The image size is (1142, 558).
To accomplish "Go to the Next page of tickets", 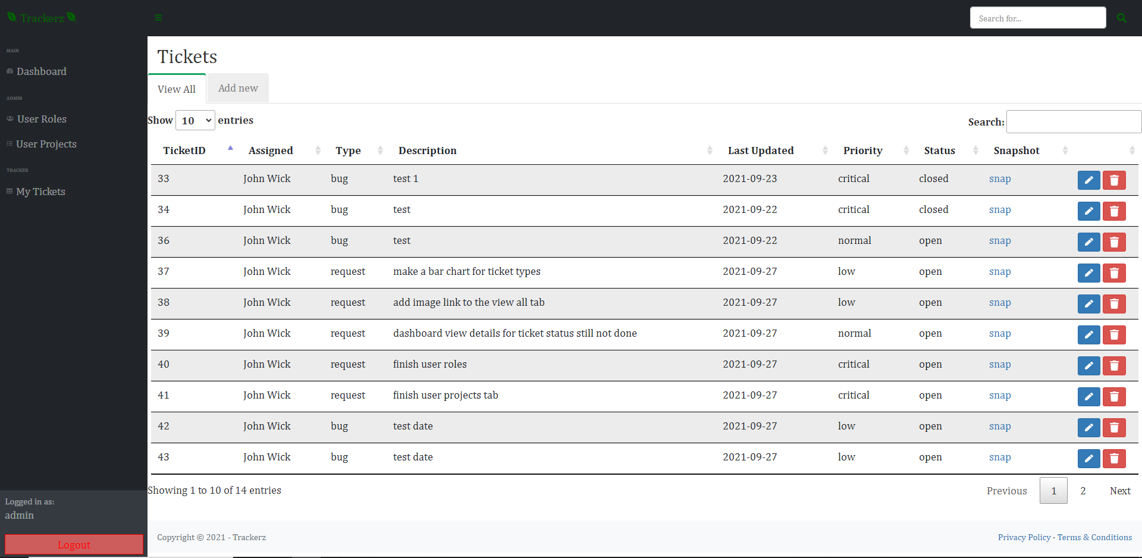I will (x=1120, y=491).
